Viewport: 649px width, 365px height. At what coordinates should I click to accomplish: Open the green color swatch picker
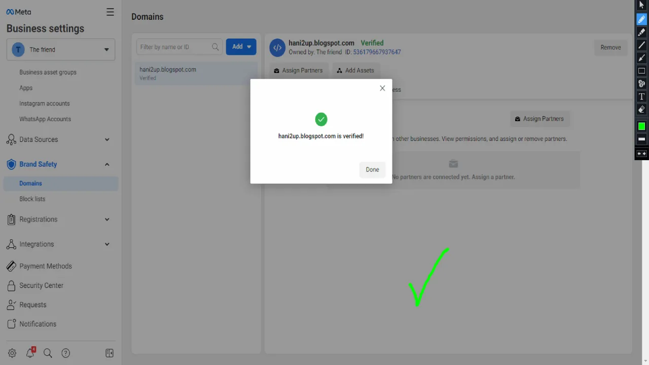[x=641, y=126]
